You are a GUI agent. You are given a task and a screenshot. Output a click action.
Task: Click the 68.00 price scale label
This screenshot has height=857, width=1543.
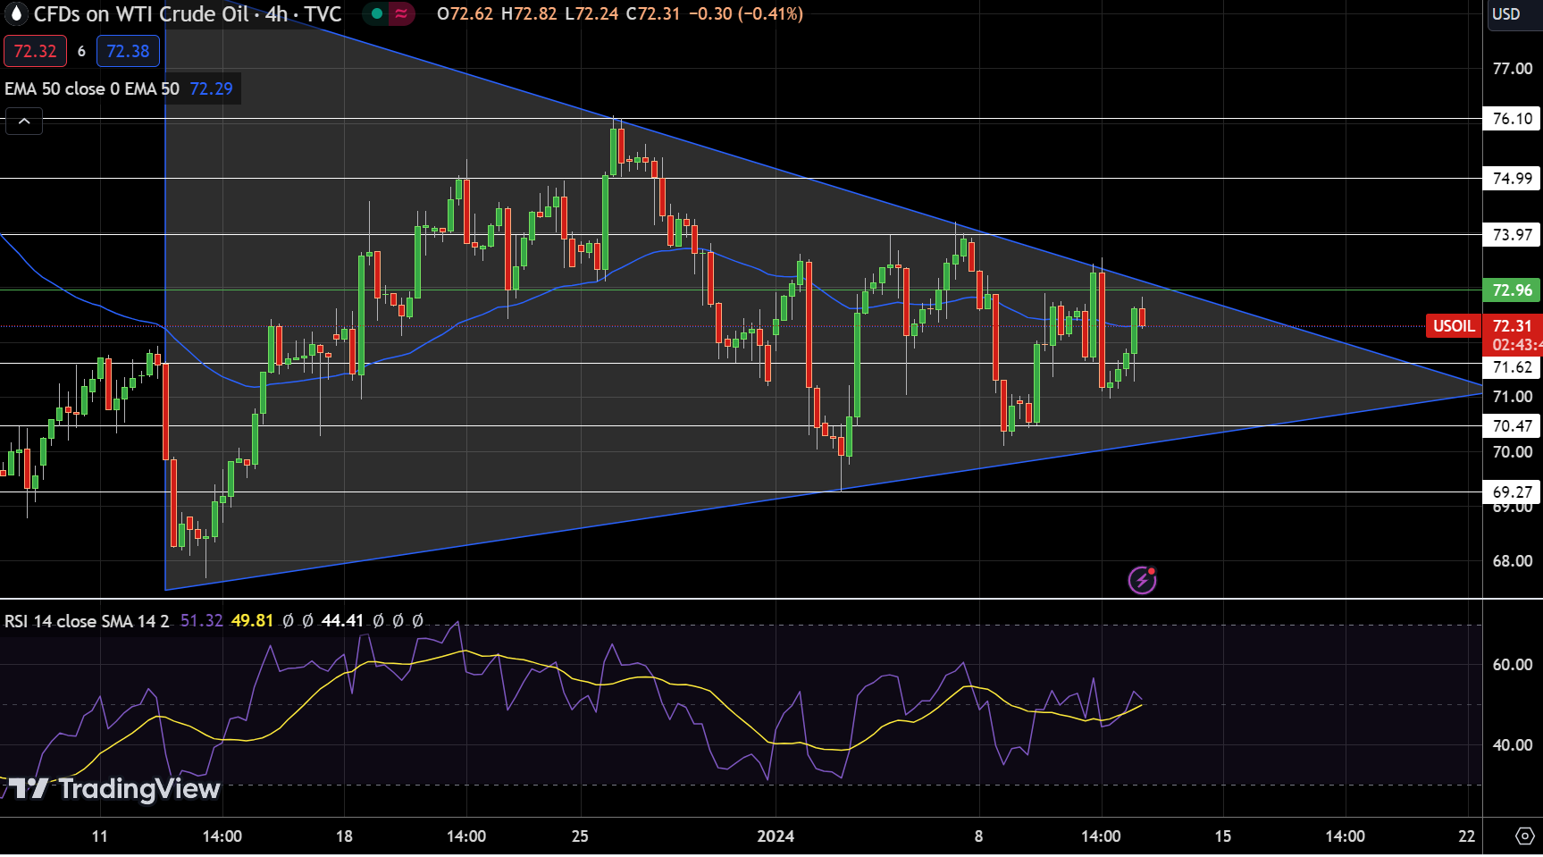click(x=1512, y=561)
